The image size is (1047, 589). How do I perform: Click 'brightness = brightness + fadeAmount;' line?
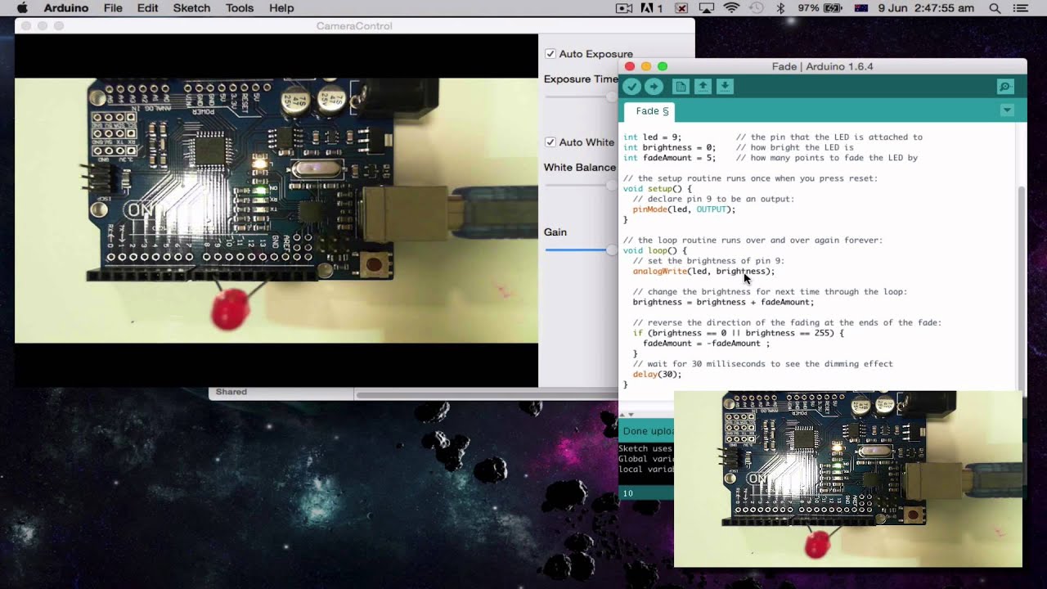pyautogui.click(x=723, y=302)
